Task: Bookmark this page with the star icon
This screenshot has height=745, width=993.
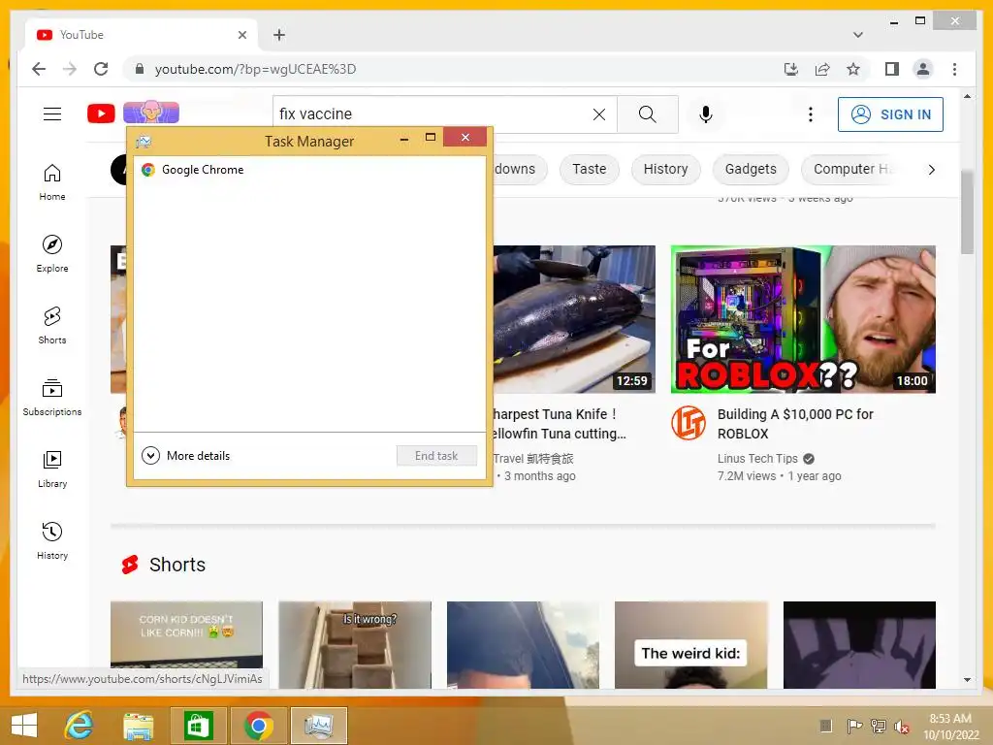Action: 853,69
